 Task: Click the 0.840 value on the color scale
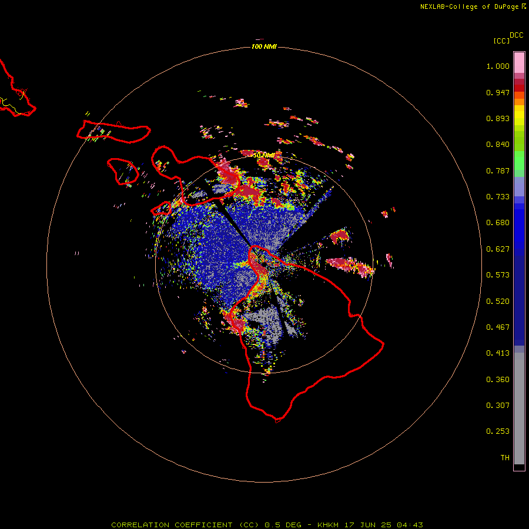tap(498, 145)
